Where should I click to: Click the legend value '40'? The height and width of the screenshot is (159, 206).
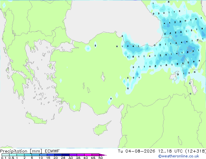pos(85,158)
